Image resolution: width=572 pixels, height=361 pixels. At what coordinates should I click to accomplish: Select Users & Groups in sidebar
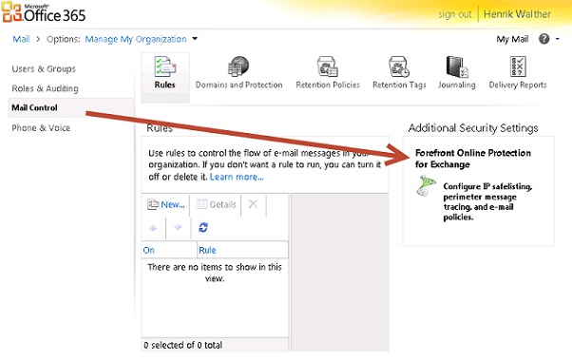44,69
